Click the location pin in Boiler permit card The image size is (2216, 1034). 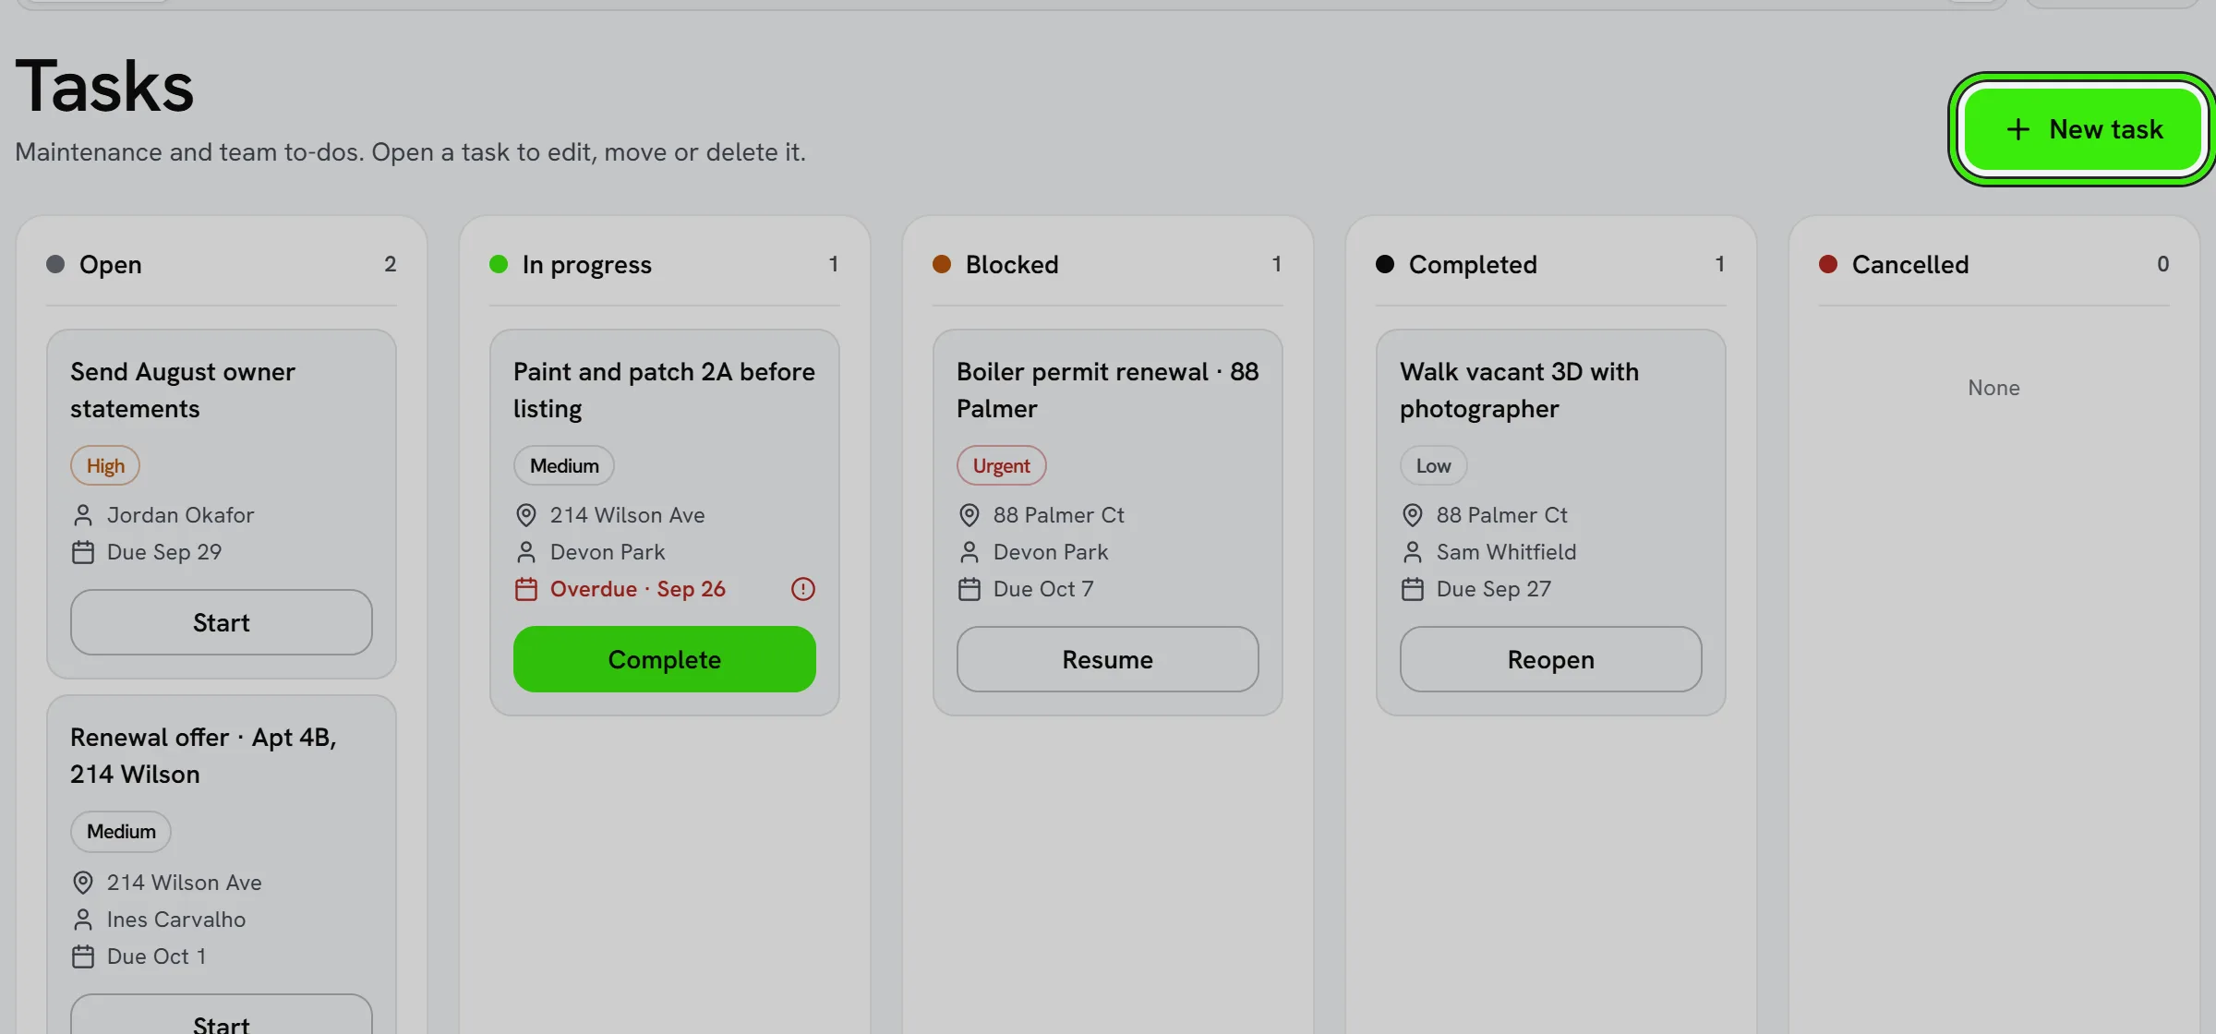(969, 515)
